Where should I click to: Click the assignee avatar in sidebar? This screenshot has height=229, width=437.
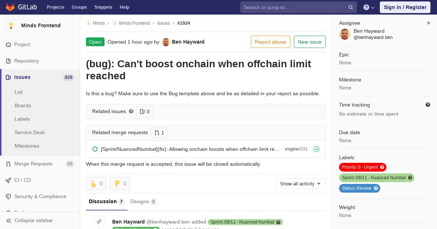345,34
